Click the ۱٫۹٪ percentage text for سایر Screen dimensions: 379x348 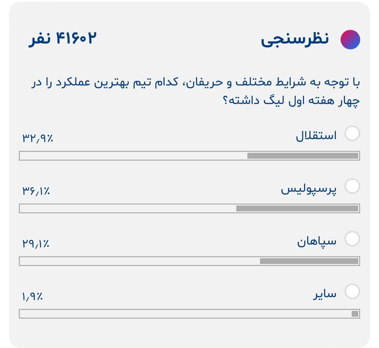click(32, 297)
